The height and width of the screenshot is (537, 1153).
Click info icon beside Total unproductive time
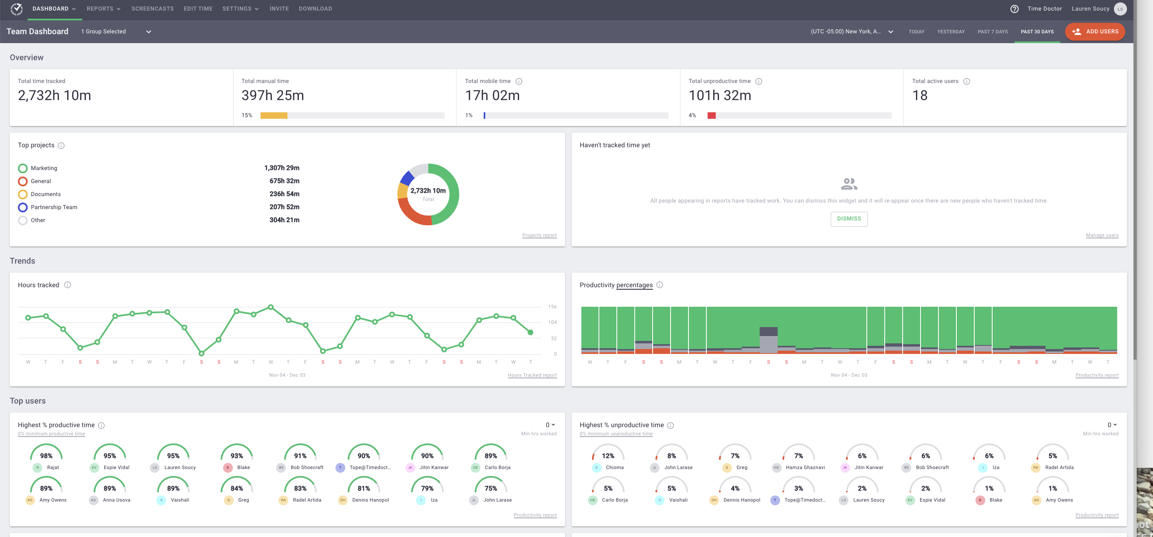coord(758,81)
